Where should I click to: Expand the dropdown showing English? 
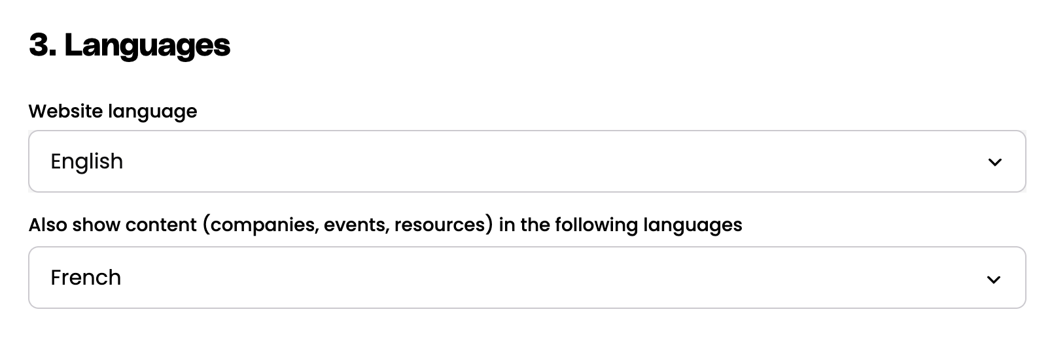[x=527, y=161]
